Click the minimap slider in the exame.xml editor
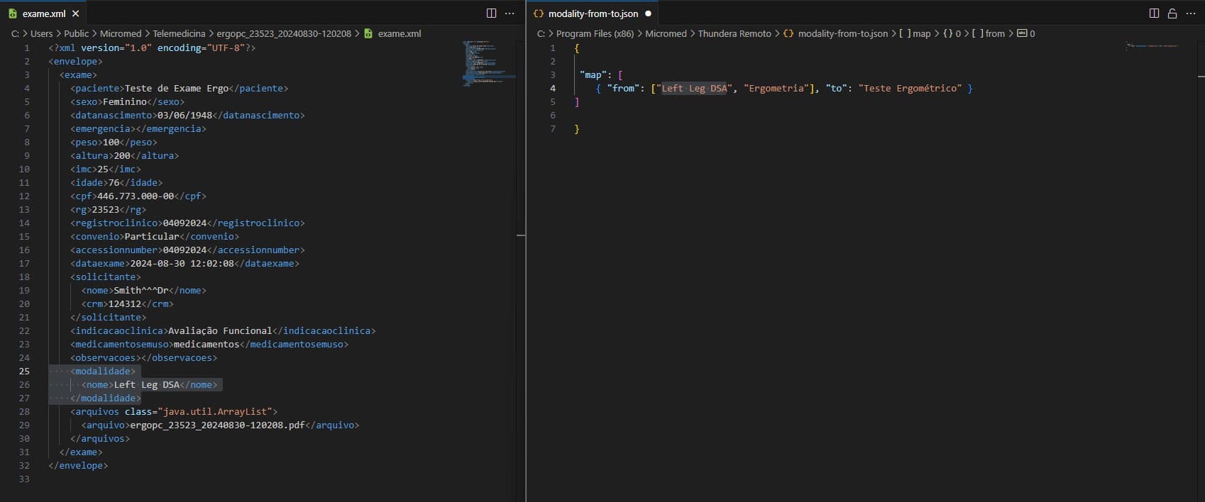This screenshot has width=1205, height=502. click(x=490, y=64)
